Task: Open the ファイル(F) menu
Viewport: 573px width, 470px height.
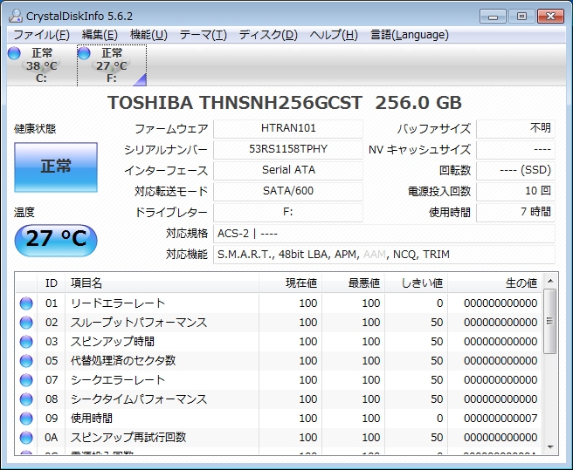Action: pos(41,35)
